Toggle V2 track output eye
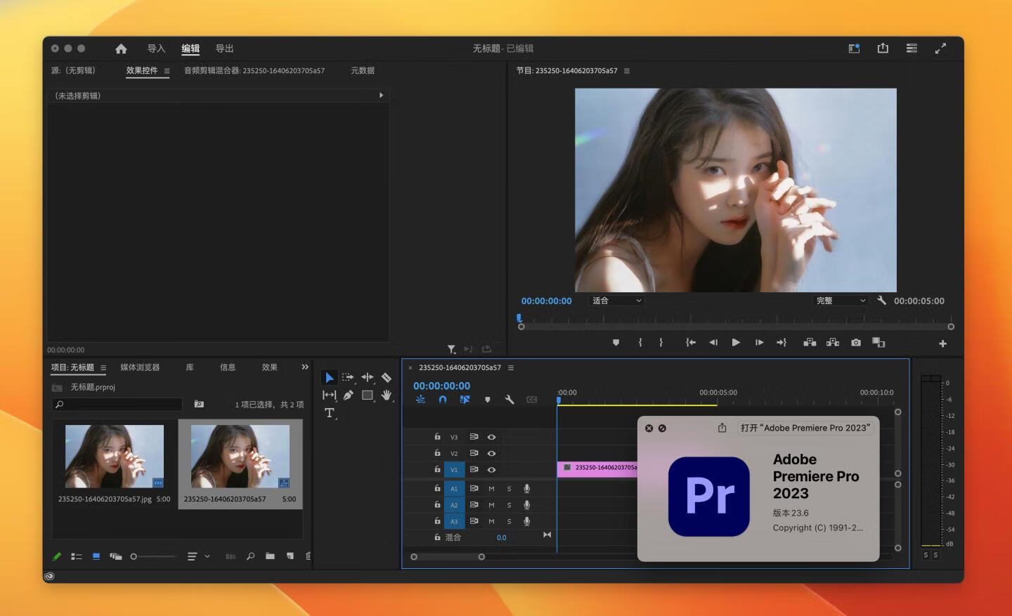This screenshot has width=1012, height=616. click(x=491, y=454)
